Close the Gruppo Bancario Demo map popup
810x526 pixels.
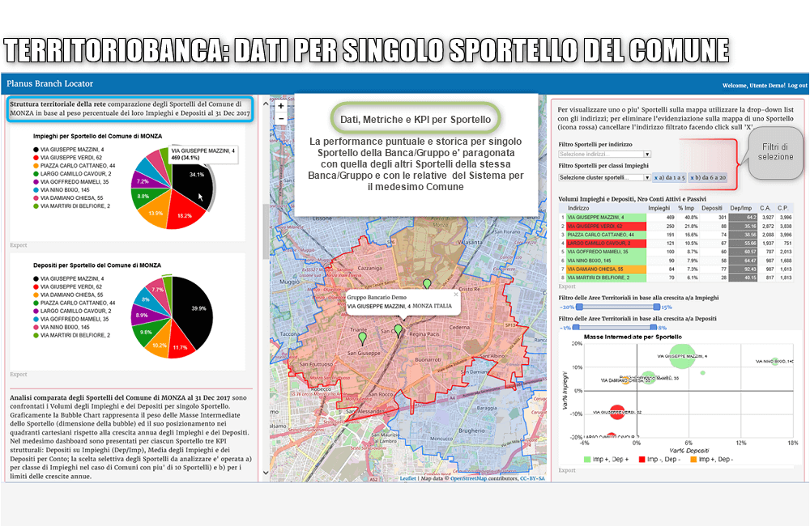455,295
